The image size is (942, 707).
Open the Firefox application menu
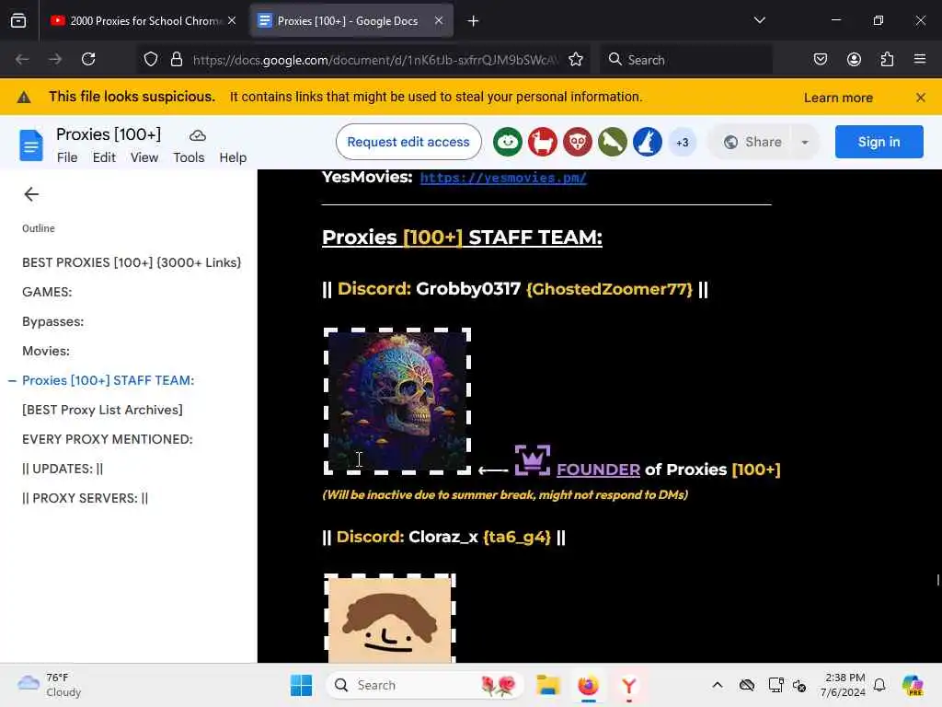(x=920, y=60)
